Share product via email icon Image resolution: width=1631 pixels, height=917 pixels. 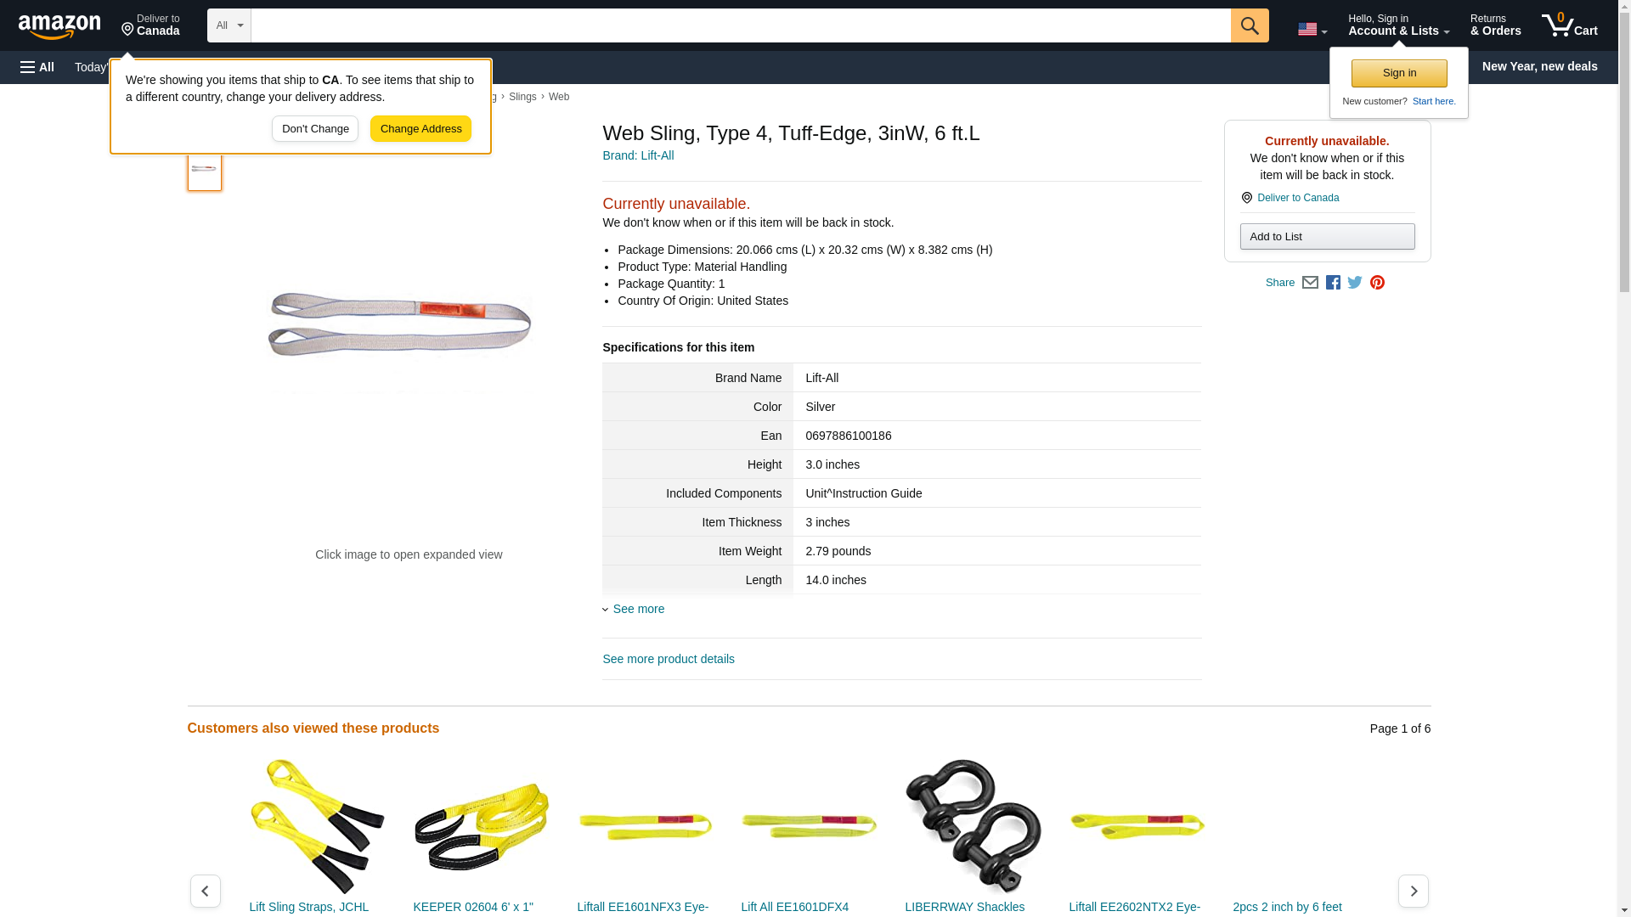click(x=1310, y=283)
